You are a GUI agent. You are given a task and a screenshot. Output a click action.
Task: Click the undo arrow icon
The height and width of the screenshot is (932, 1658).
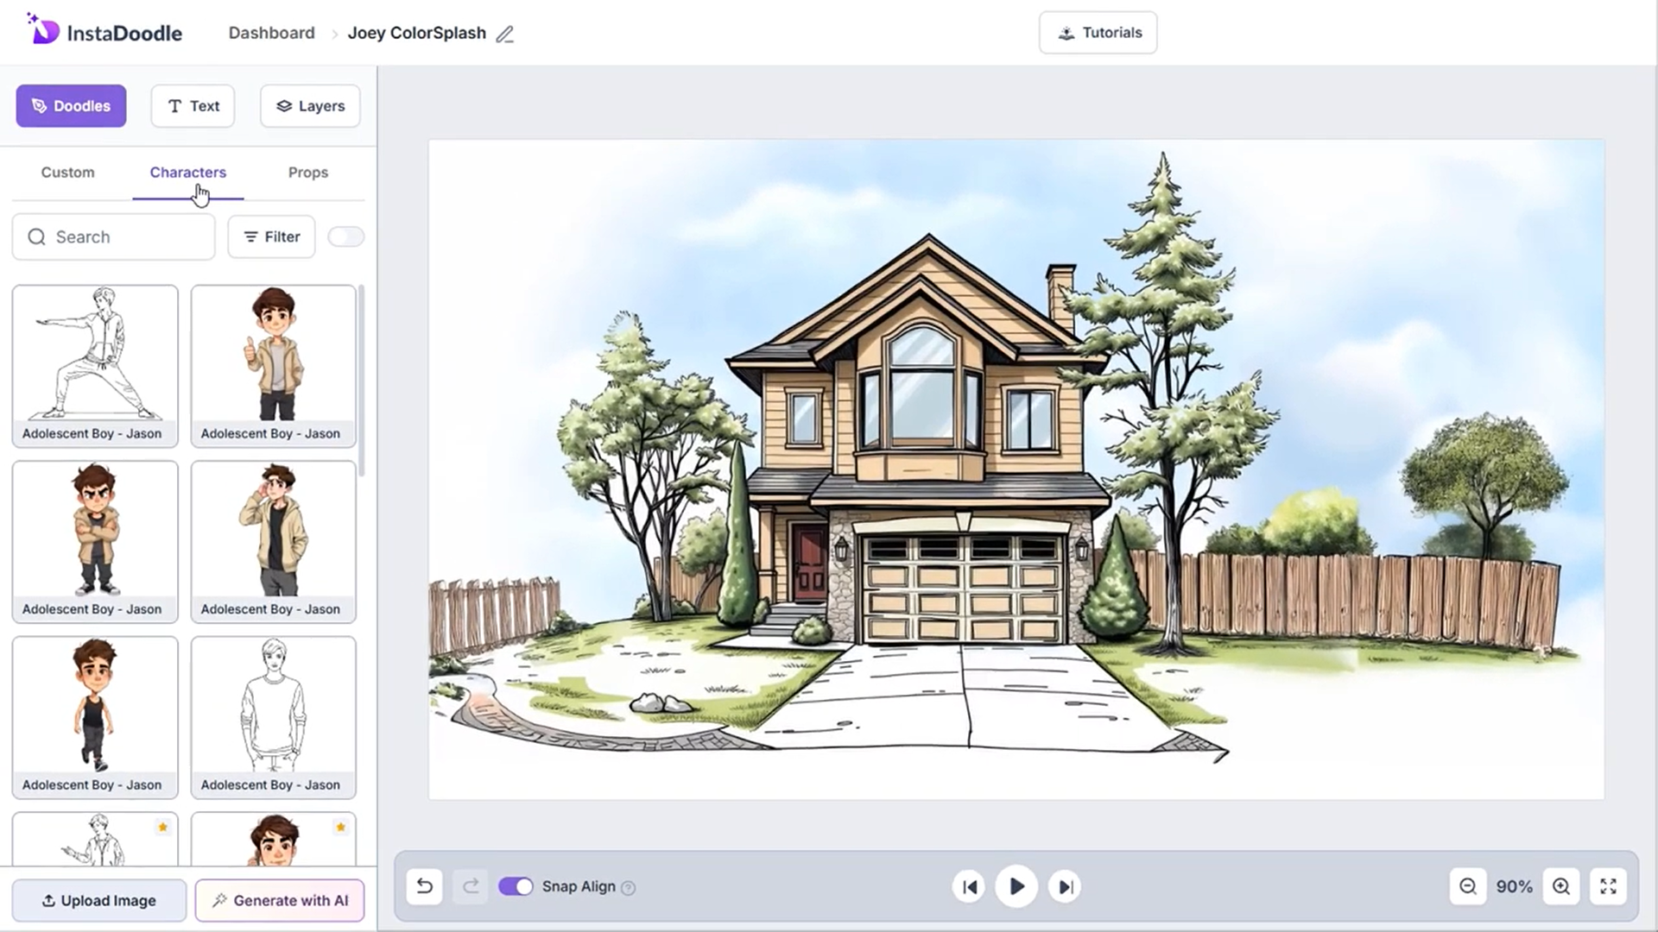coord(424,886)
